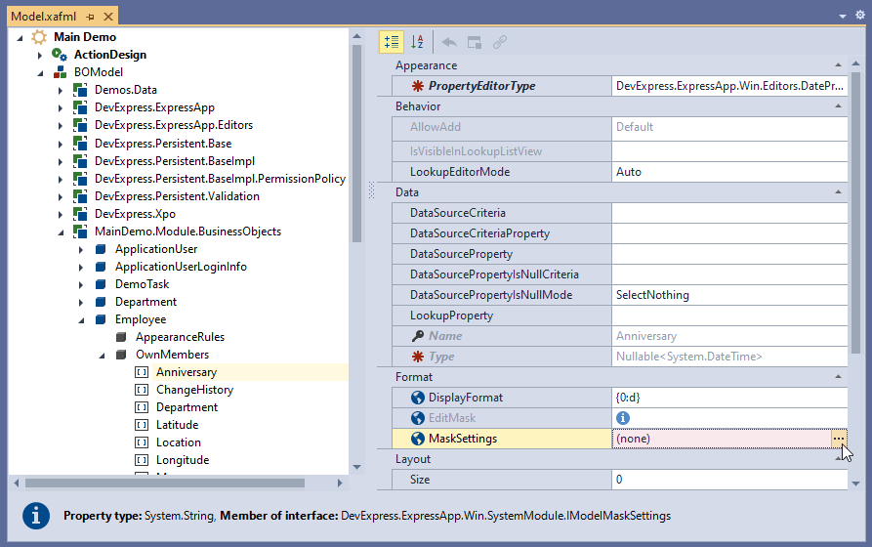
Task: Click the Alphabetical sort toolbar icon
Action: pyautogui.click(x=417, y=42)
